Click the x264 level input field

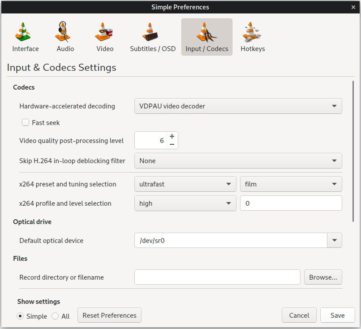click(291, 203)
